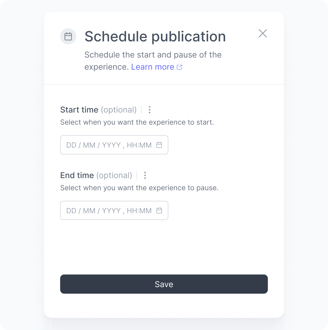The image size is (328, 330).
Task: Focus the End time DD/MM/YYYY input field
Action: tap(93, 210)
